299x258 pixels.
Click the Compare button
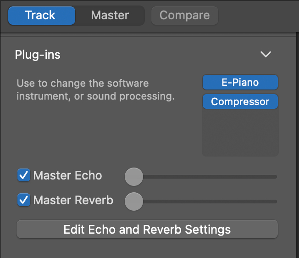[x=185, y=16]
